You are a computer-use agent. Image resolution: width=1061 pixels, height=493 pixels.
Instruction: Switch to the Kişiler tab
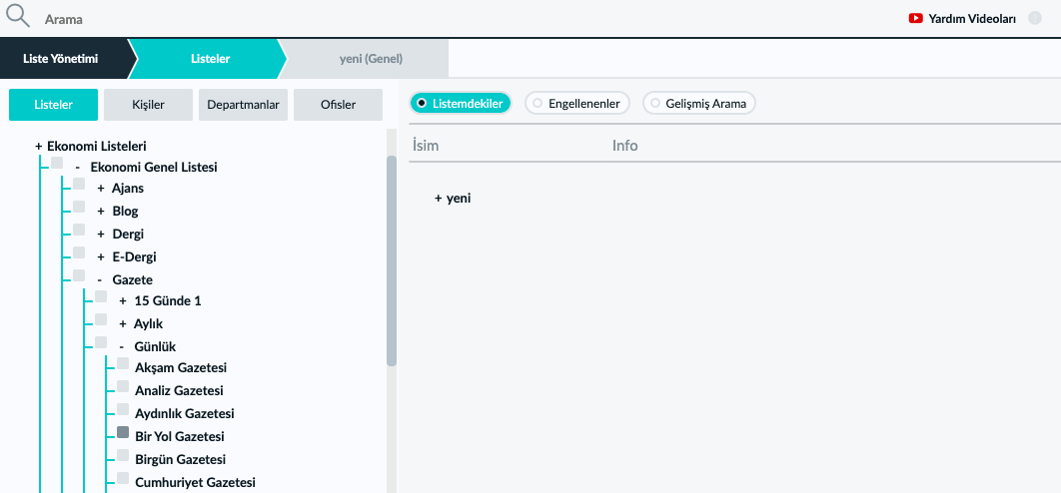[x=148, y=105]
